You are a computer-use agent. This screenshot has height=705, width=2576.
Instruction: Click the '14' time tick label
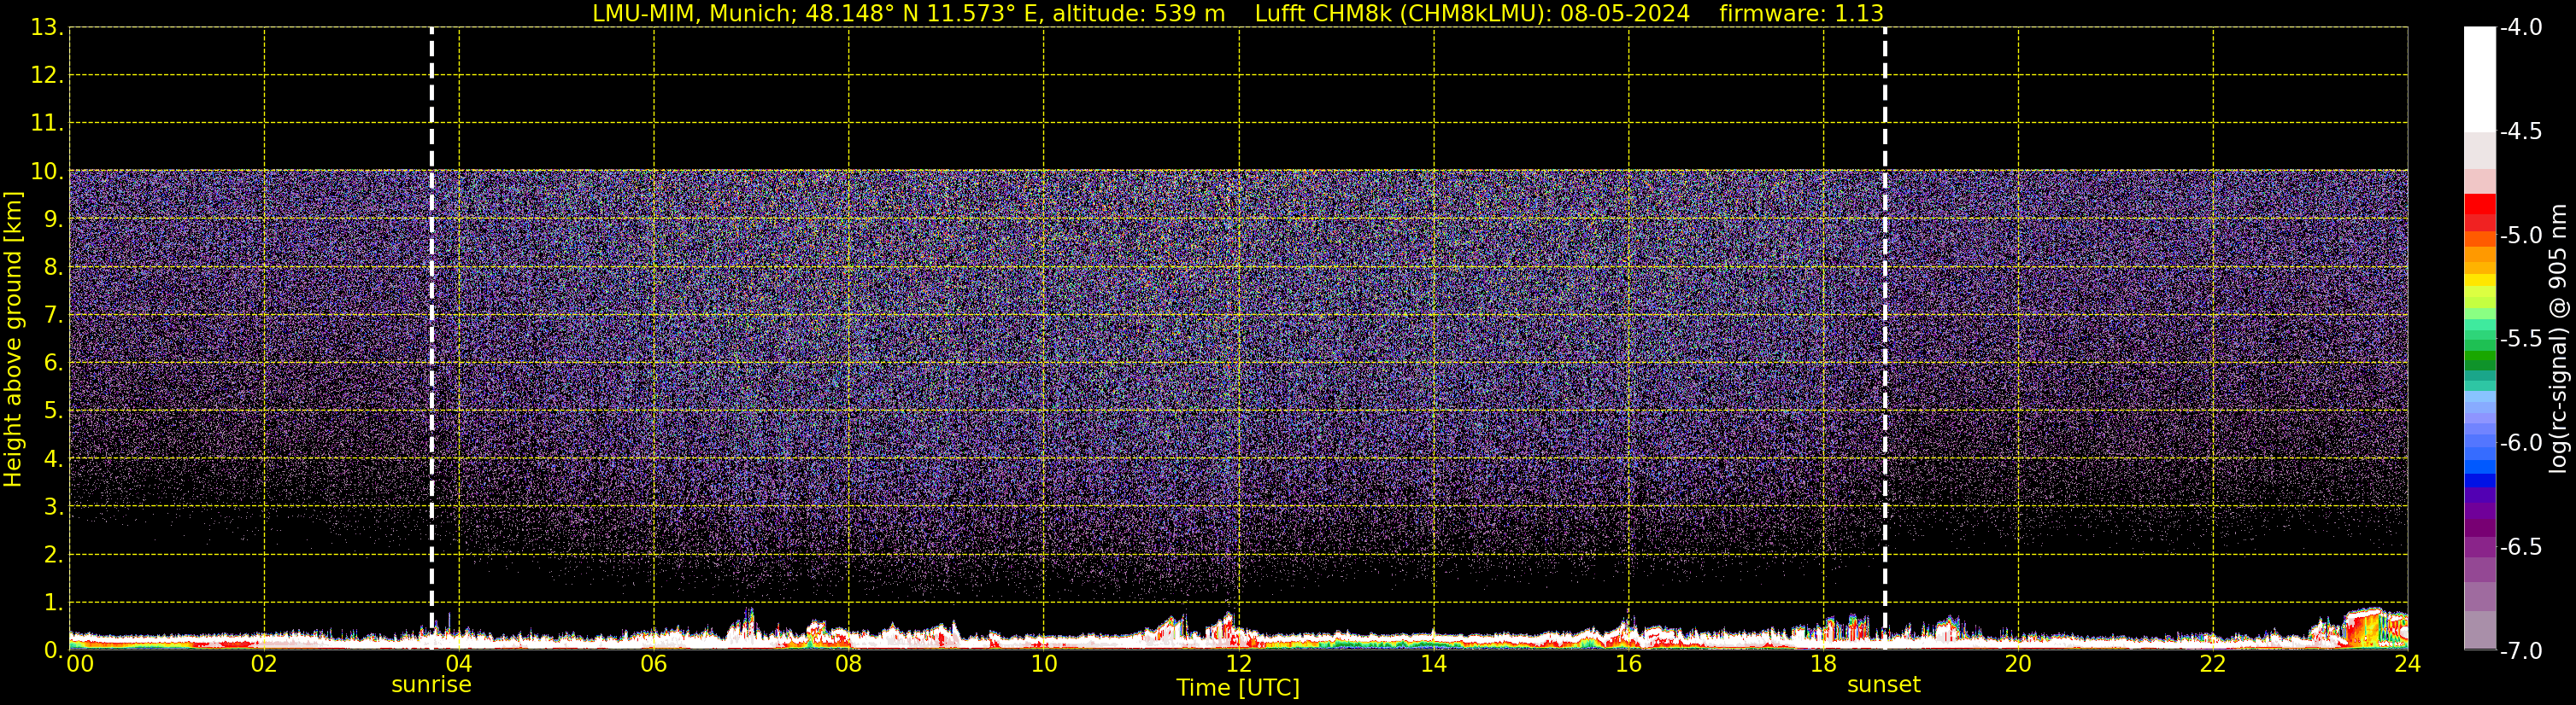point(1434,664)
